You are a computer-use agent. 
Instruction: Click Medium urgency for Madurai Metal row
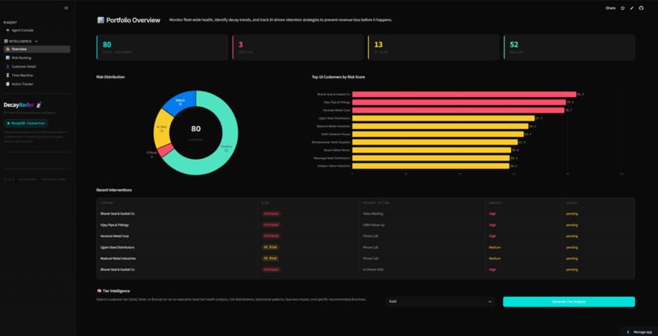pos(495,259)
